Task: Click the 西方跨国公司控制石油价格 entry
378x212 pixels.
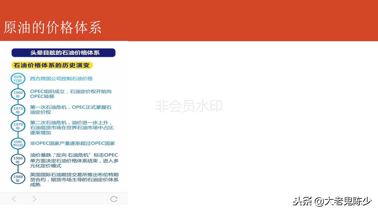Action: [x=61, y=78]
